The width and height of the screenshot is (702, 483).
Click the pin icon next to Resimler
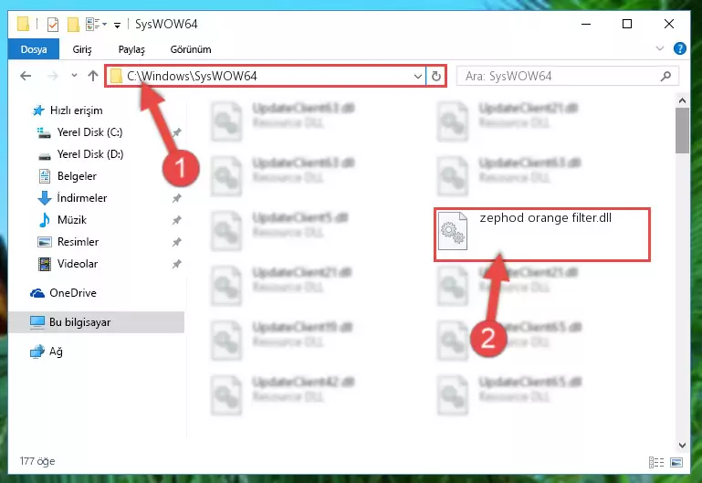(x=177, y=242)
